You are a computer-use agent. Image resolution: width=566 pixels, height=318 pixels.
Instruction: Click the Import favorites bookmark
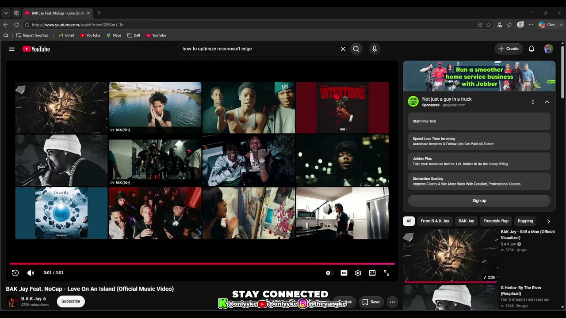pos(32,35)
